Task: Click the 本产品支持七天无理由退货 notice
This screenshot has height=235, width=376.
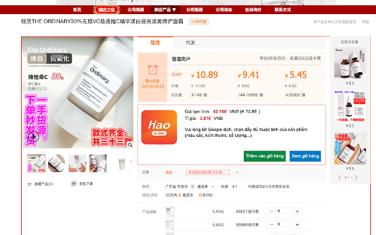Action: (x=334, y=22)
